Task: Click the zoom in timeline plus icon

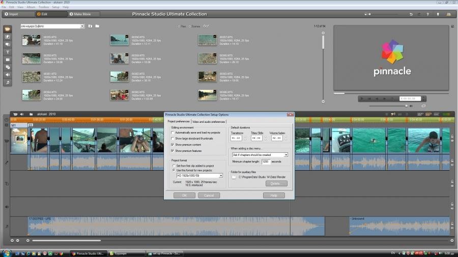Action: (12, 241)
